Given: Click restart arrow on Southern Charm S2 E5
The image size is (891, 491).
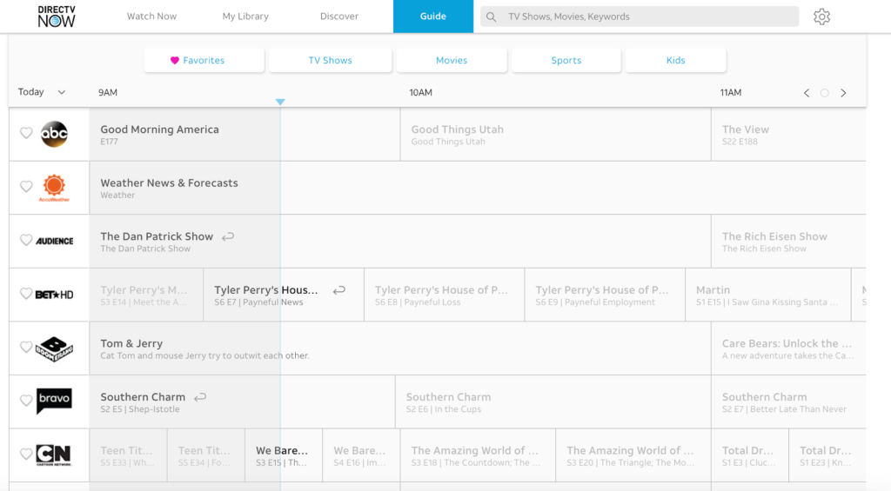Looking at the screenshot, I should 200,397.
